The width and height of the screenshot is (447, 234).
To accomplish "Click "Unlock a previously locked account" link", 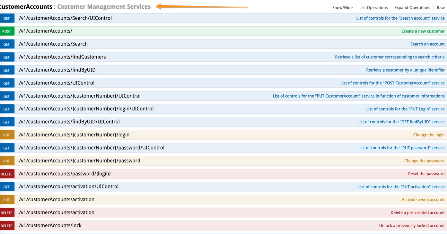I will tap(412, 226).
